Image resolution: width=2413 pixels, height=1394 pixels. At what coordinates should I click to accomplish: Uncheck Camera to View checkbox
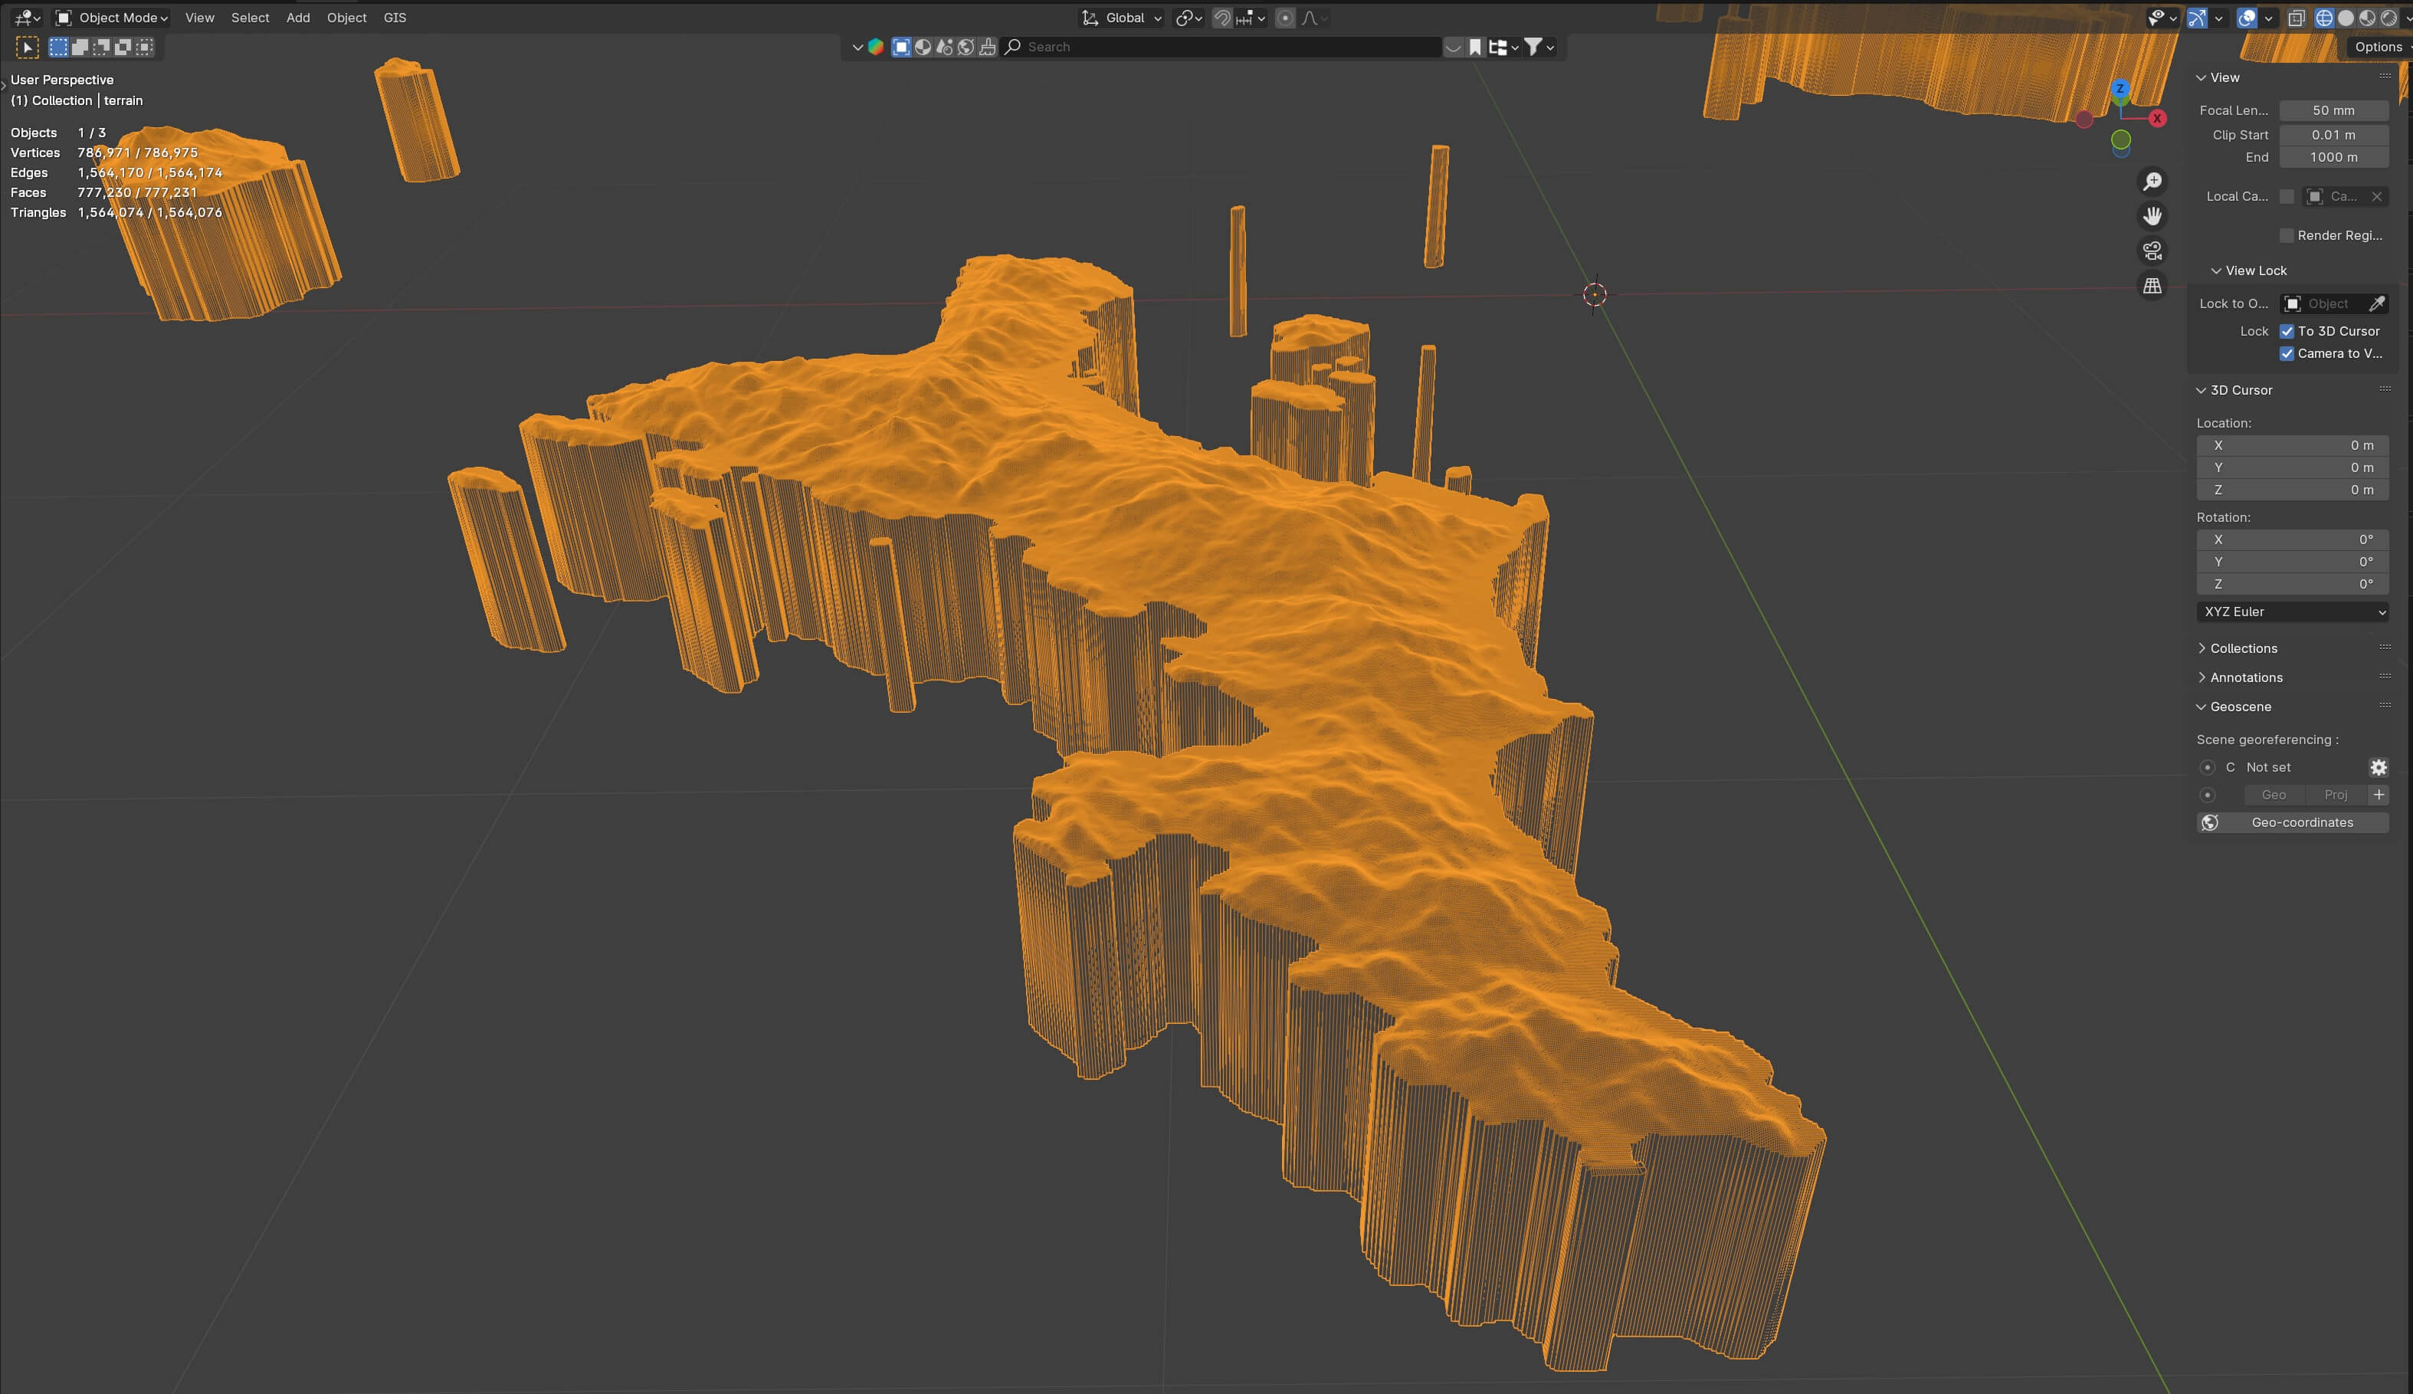tap(2287, 353)
